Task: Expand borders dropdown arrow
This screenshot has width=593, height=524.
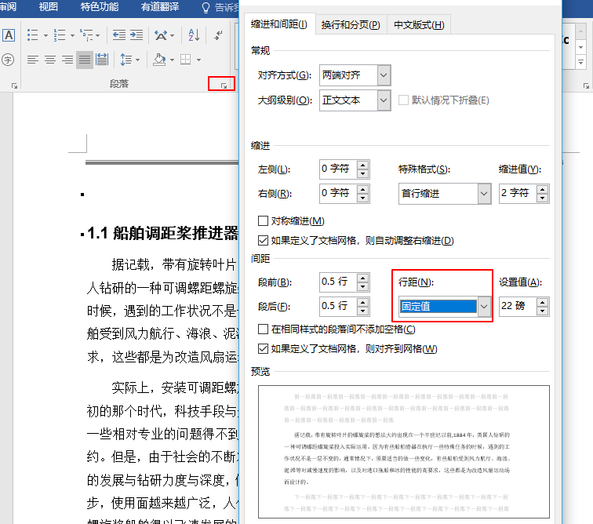Action: pyautogui.click(x=198, y=60)
